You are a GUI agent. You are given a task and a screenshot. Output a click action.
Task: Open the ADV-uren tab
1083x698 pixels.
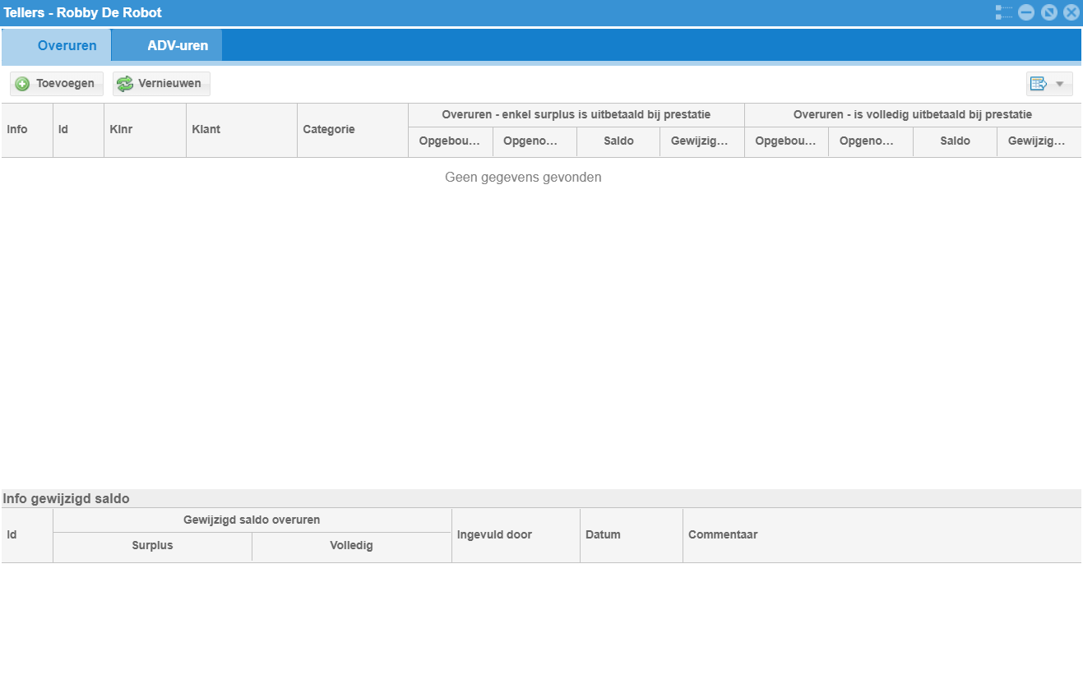pos(167,45)
